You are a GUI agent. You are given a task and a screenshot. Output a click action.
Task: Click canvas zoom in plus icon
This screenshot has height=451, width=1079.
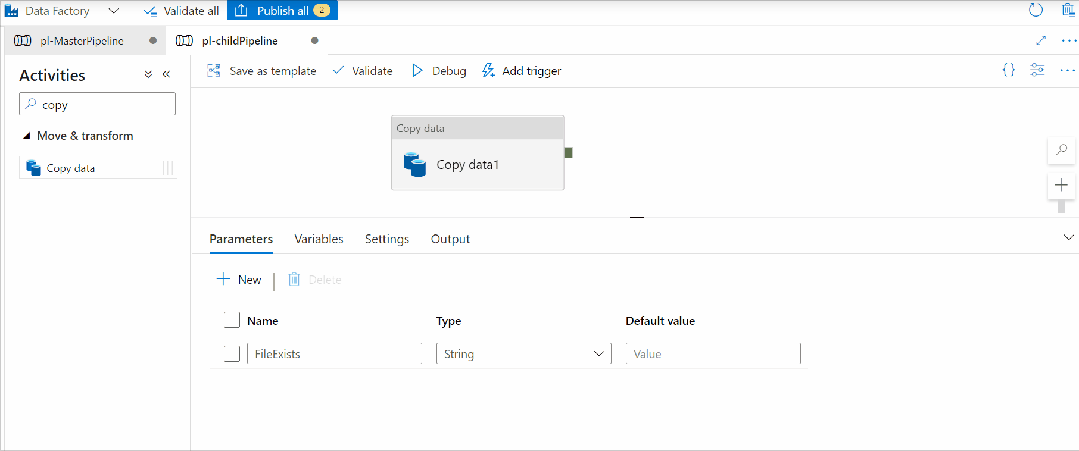pos(1061,185)
